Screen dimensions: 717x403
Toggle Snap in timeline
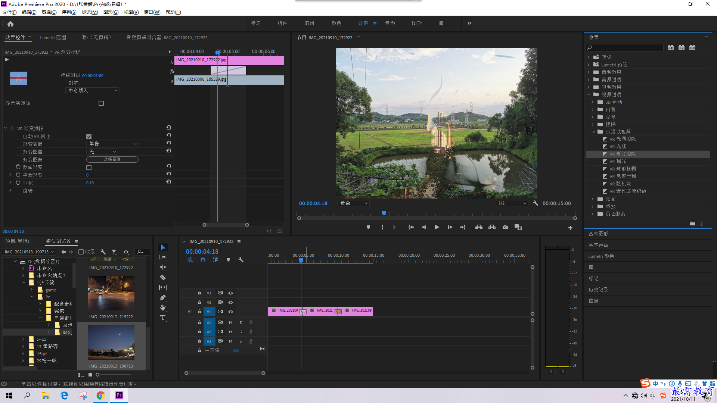202,260
